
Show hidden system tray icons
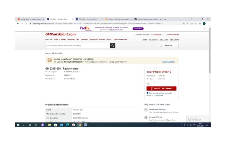pyautogui.click(x=181, y=125)
